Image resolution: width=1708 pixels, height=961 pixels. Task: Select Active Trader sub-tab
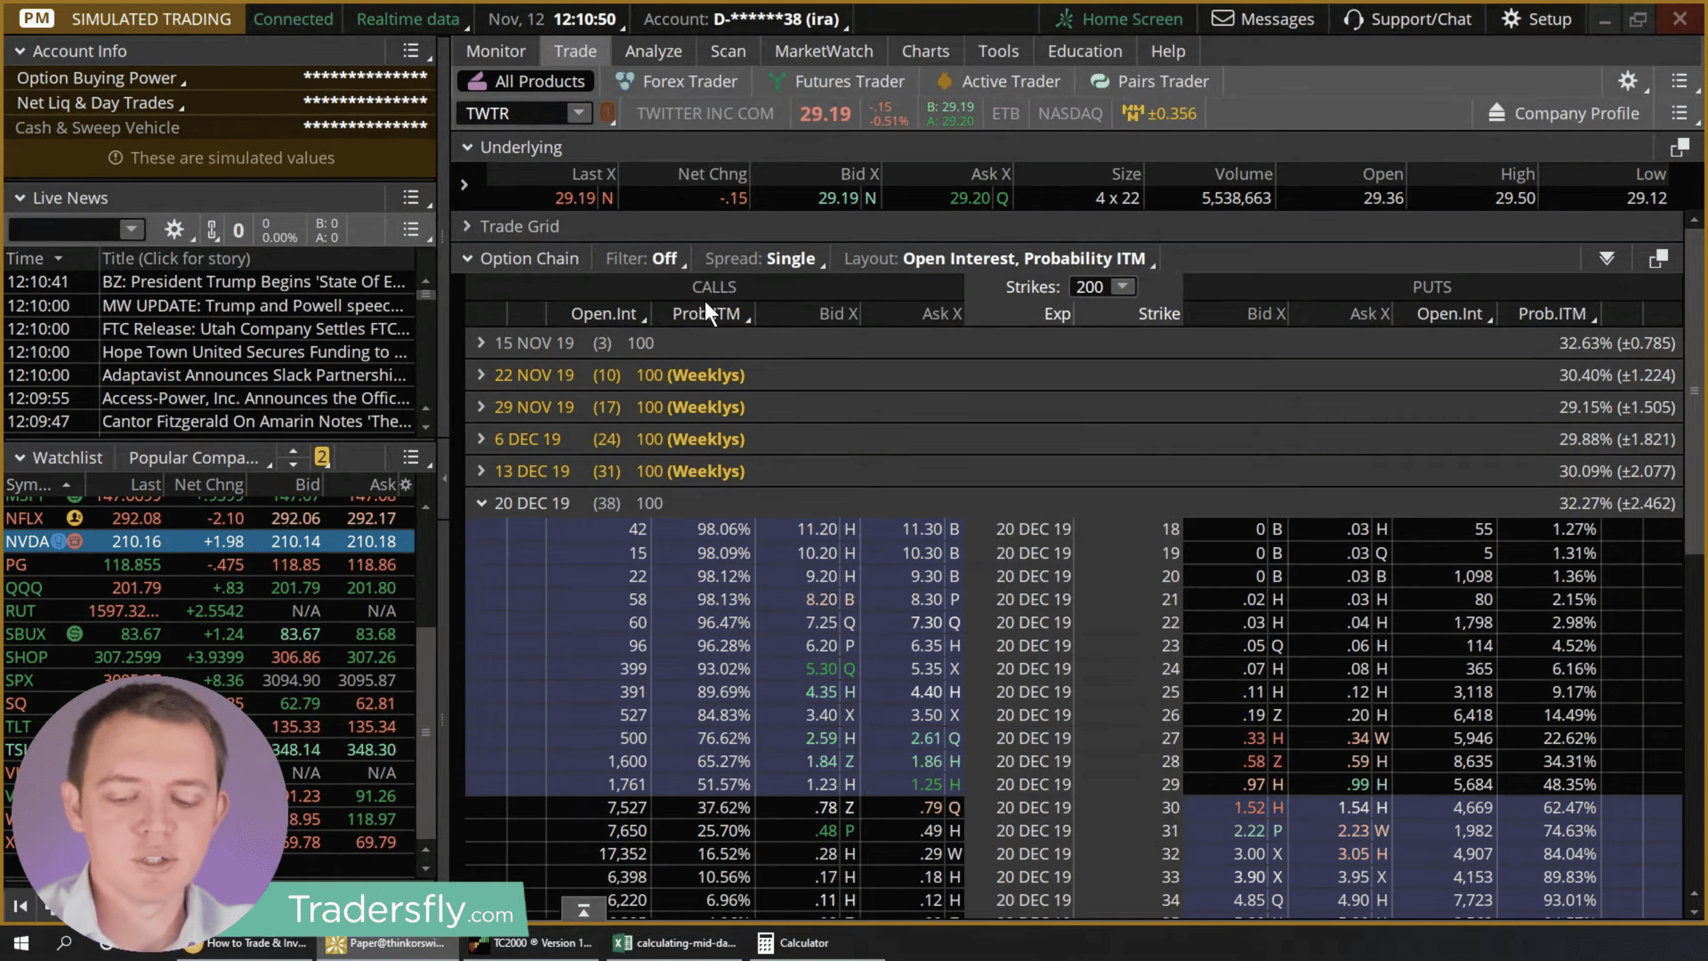(998, 81)
